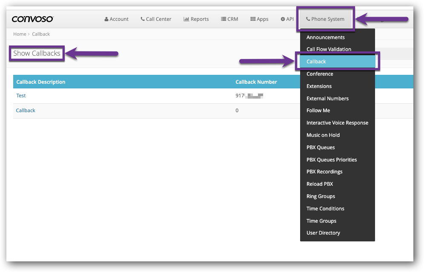Select Music on Hold menu item
The height and width of the screenshot is (272, 424).
(x=323, y=135)
